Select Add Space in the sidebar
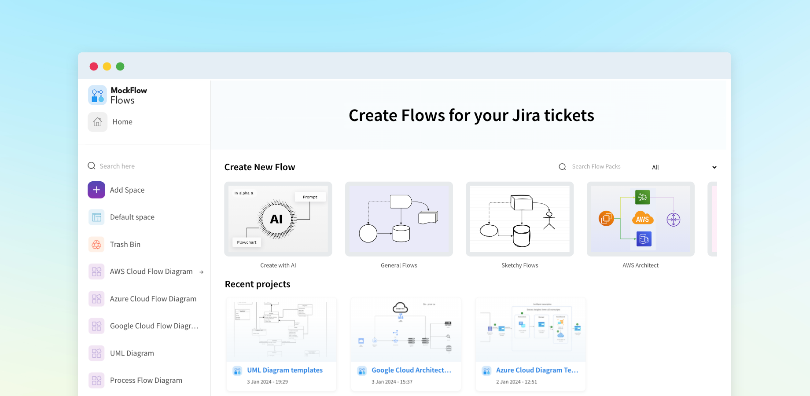Viewport: 810px width, 396px height. pos(127,190)
